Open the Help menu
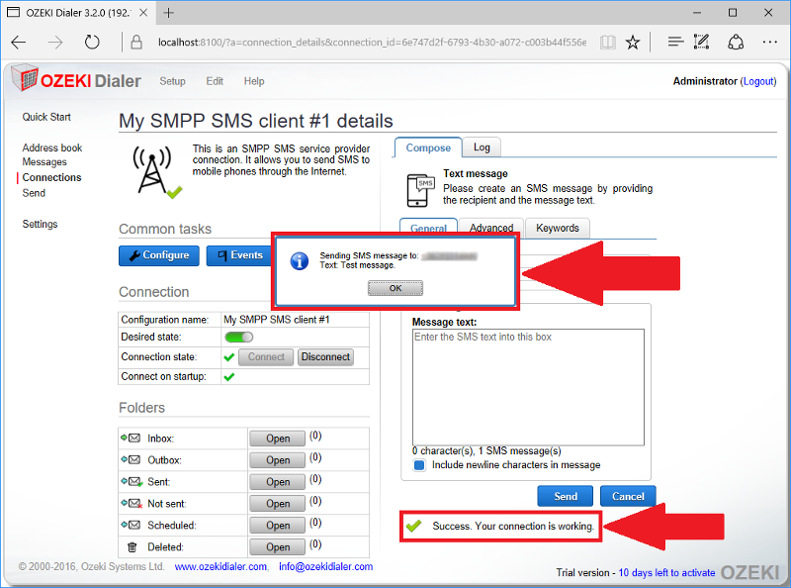Image resolution: width=791 pixels, height=588 pixels. click(x=254, y=81)
